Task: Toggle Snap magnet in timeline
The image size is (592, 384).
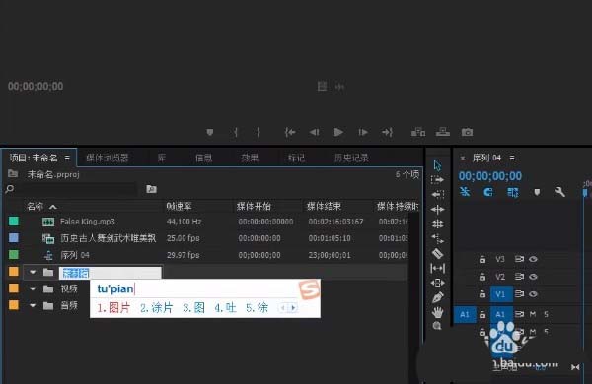Action: click(x=488, y=192)
